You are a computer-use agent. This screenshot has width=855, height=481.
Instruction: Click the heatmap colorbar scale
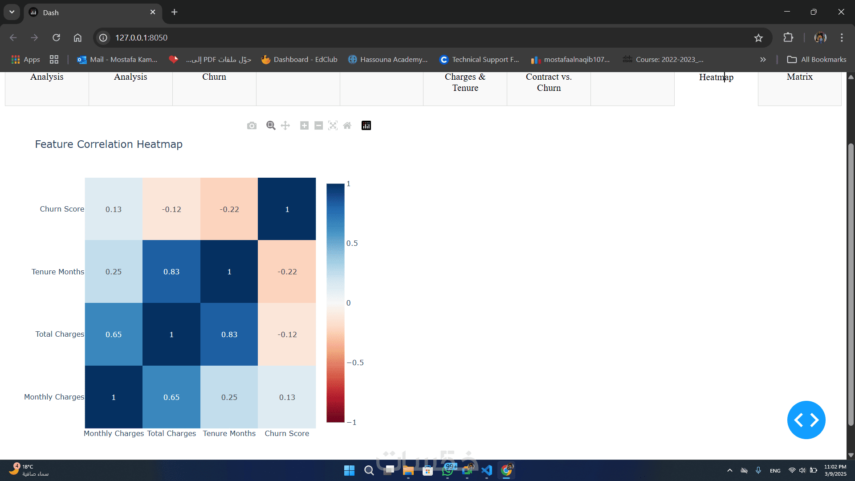point(335,303)
